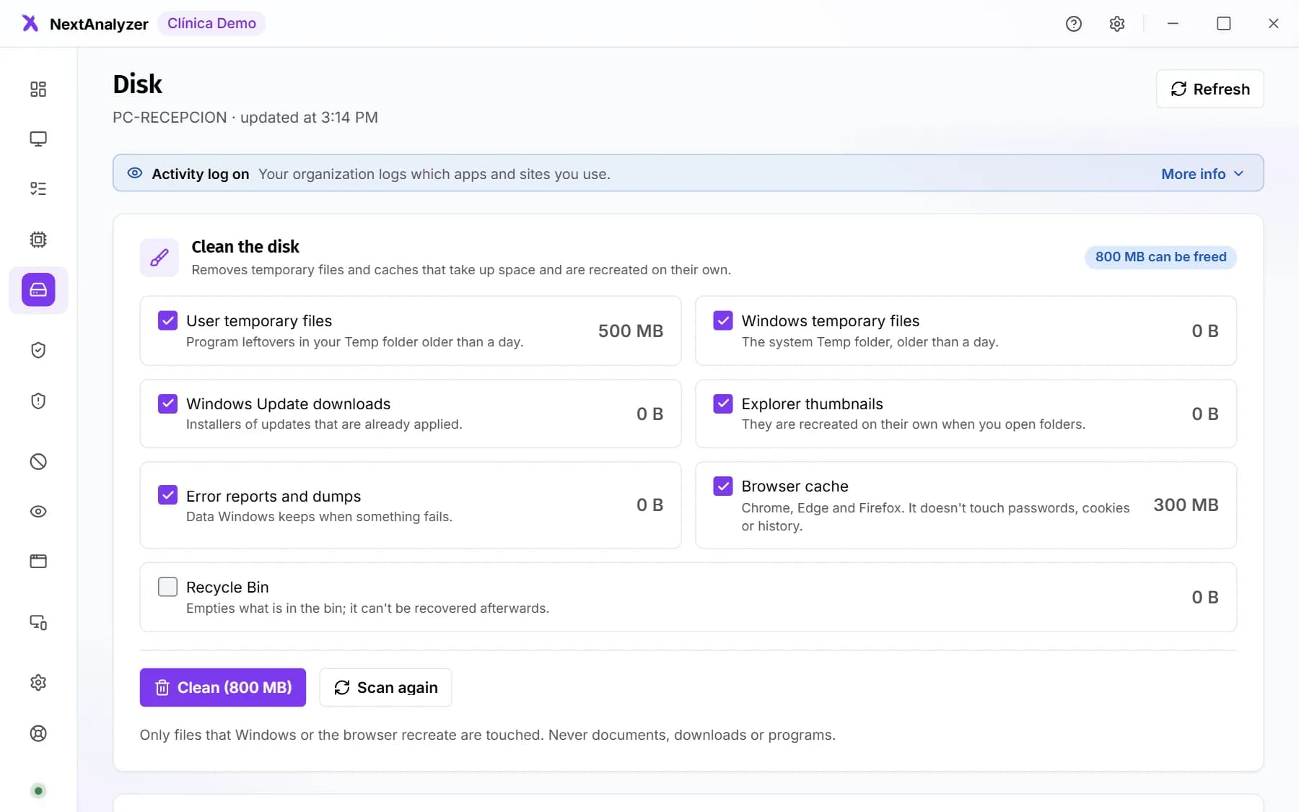Click the Clínica Demo organization badge
The height and width of the screenshot is (812, 1299).
pyautogui.click(x=211, y=23)
